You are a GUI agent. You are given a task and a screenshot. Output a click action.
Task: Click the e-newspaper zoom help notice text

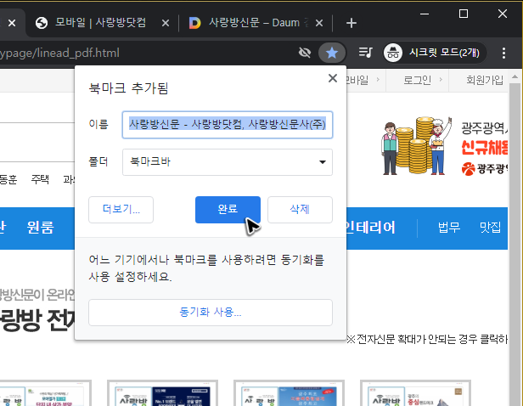point(427,339)
